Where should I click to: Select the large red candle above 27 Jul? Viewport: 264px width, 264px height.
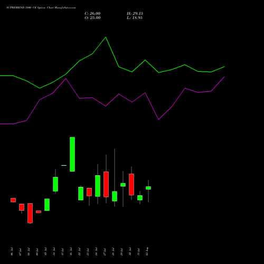[106, 184]
